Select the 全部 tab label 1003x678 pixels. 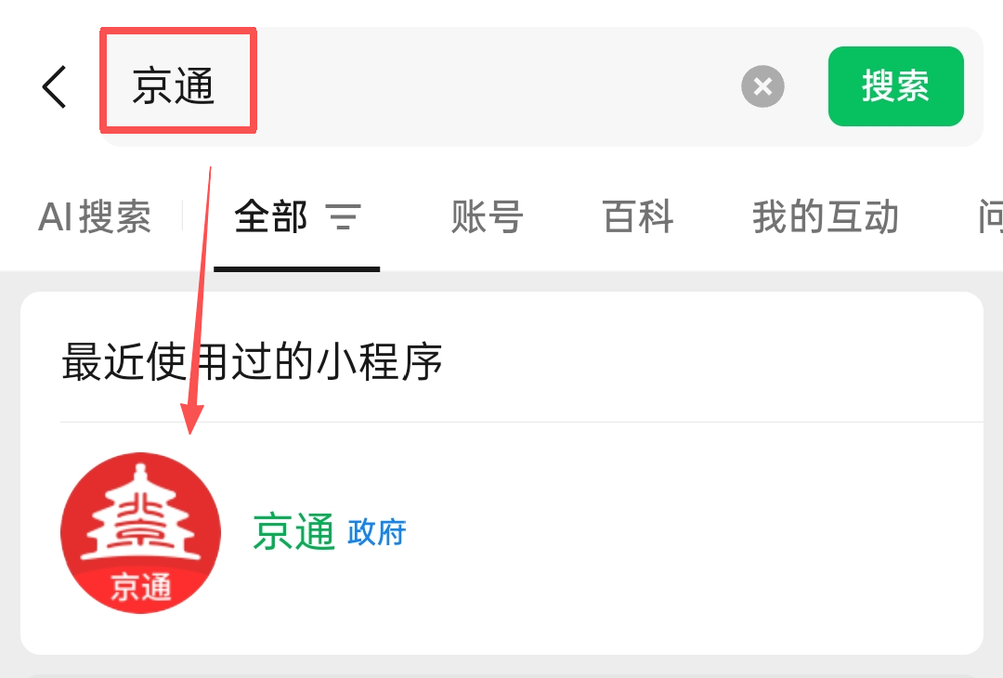click(271, 216)
